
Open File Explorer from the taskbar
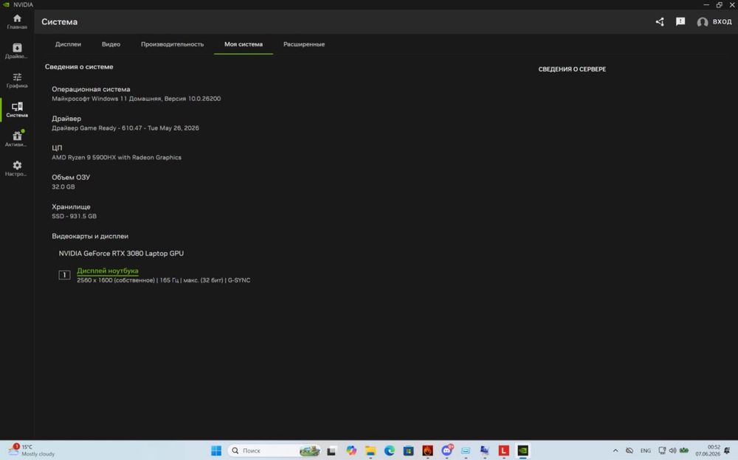pos(370,450)
